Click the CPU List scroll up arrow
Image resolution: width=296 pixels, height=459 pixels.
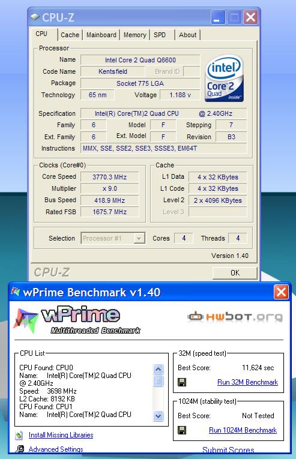158,369
